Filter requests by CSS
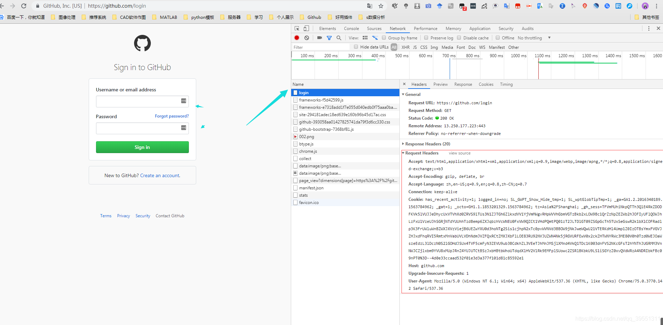This screenshot has height=325, width=663. coord(424,47)
